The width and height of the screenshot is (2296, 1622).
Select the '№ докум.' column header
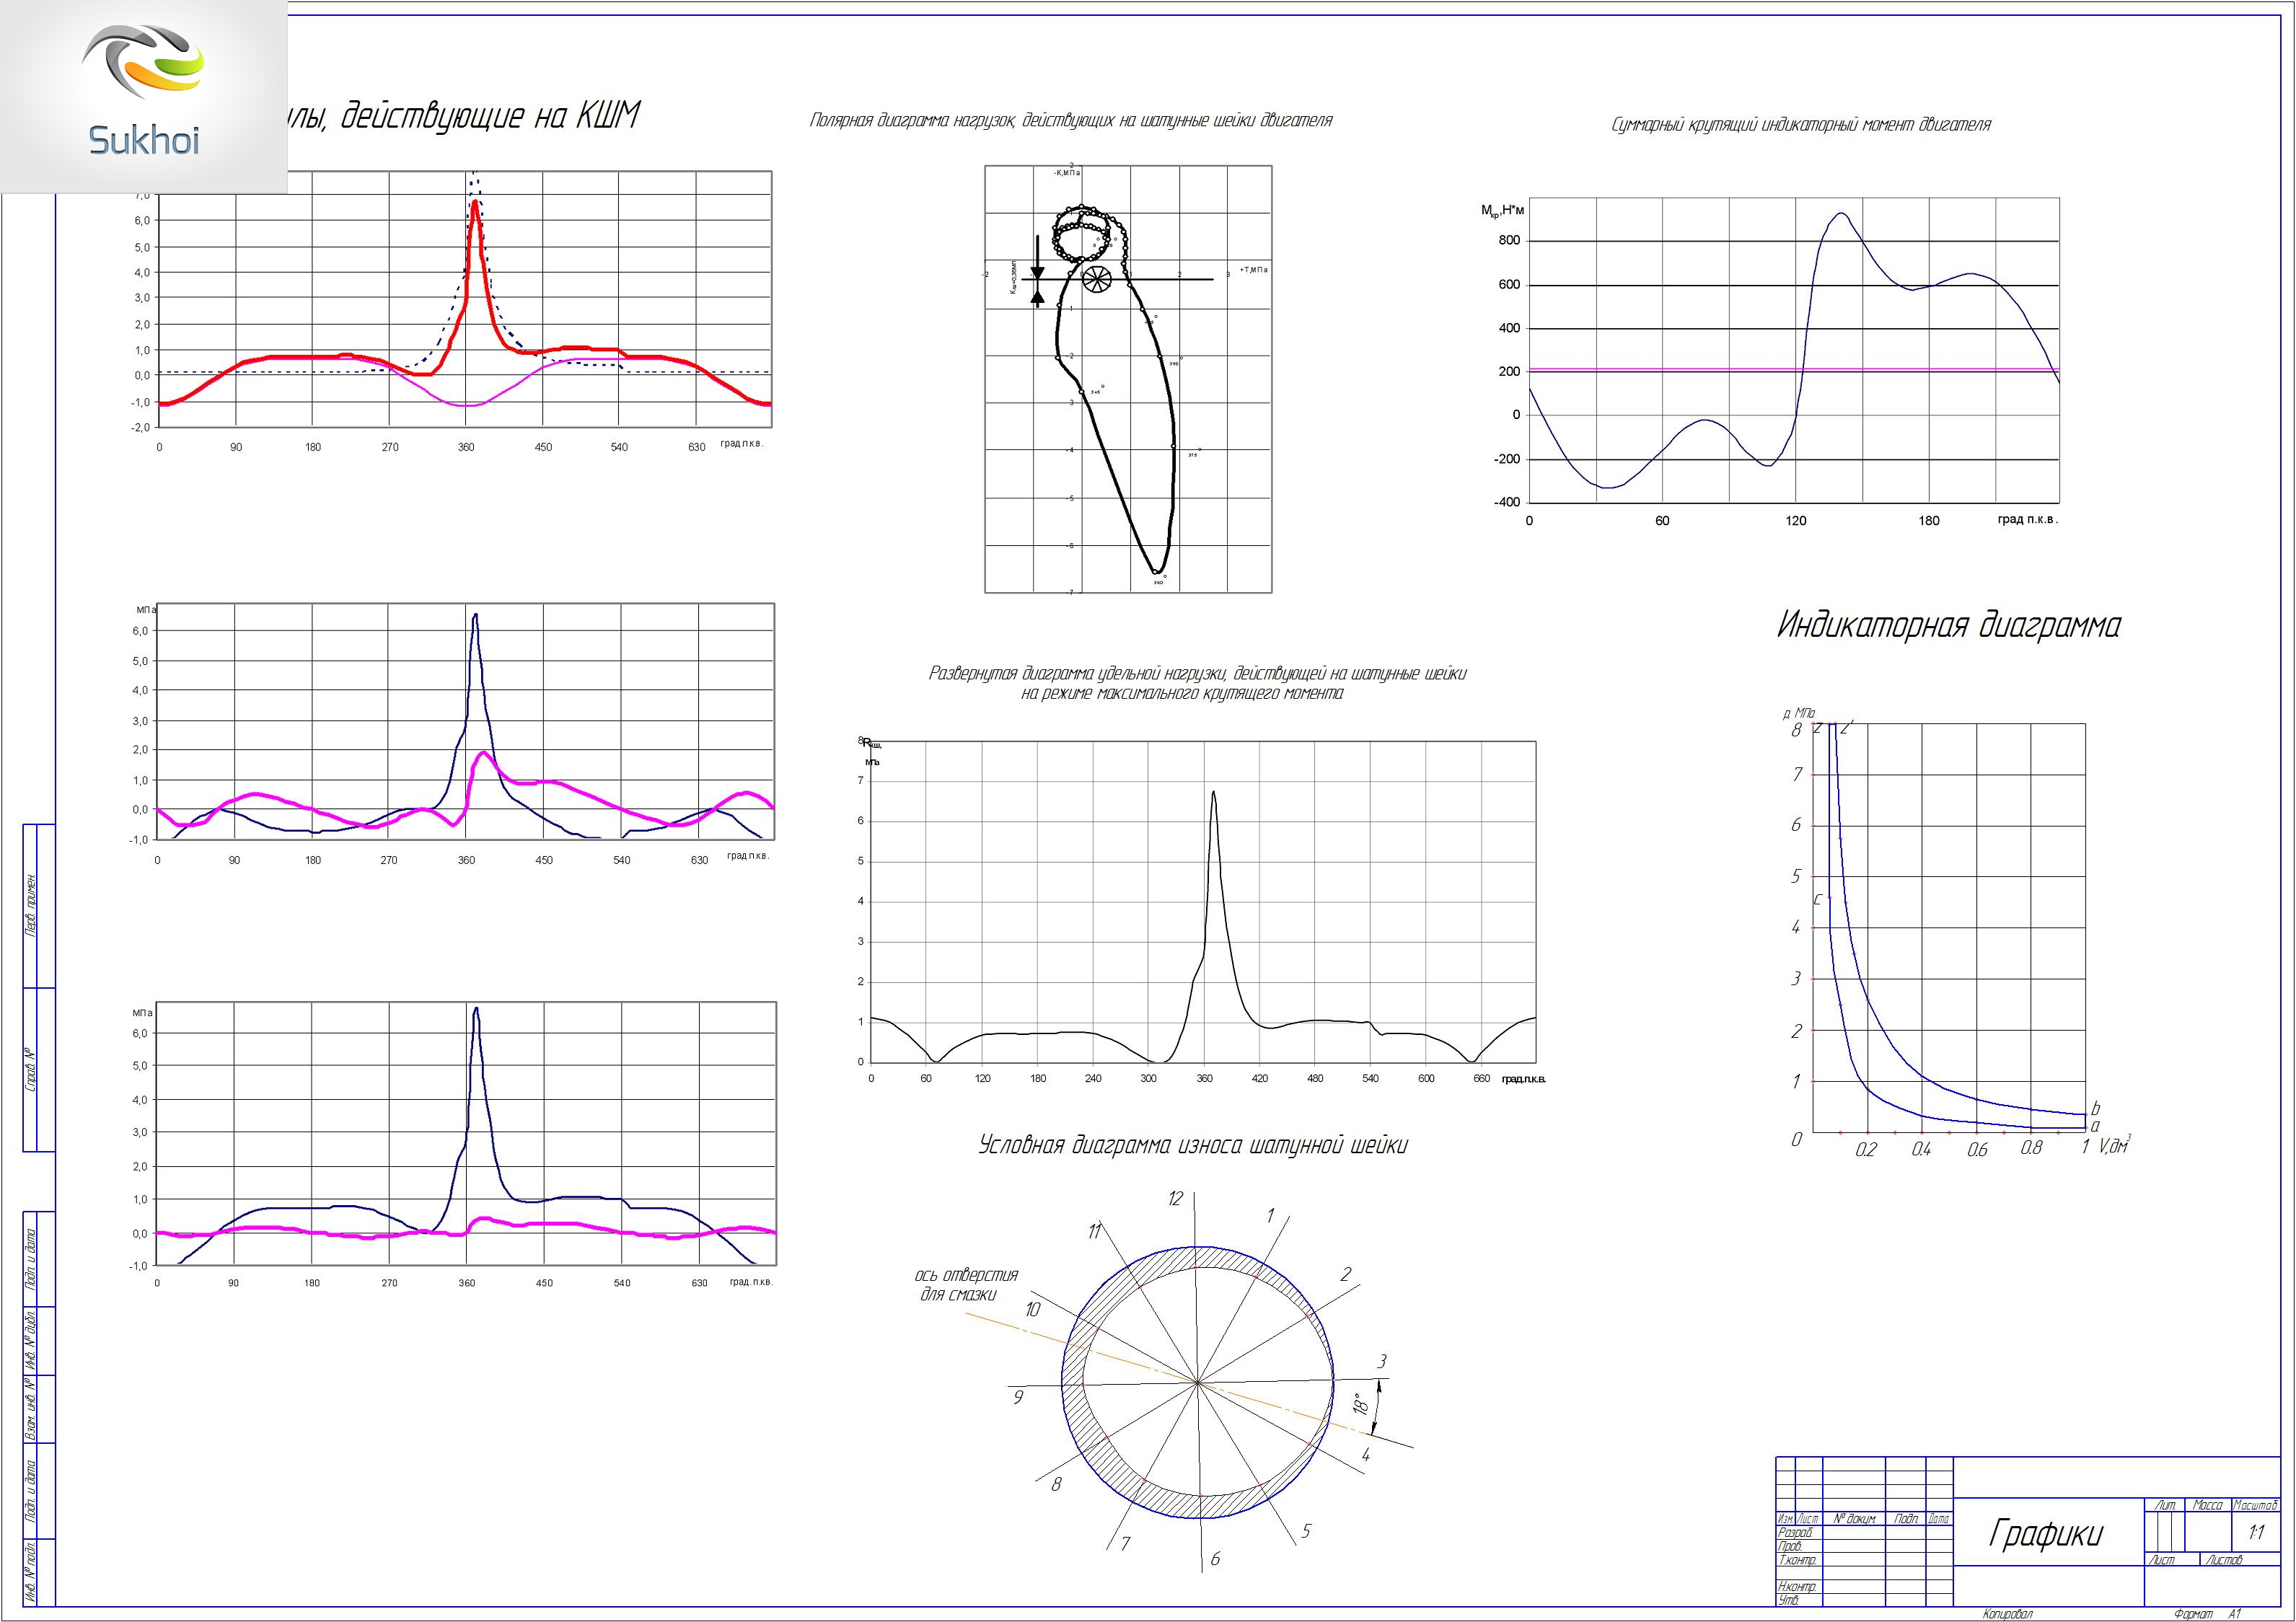1855,1519
